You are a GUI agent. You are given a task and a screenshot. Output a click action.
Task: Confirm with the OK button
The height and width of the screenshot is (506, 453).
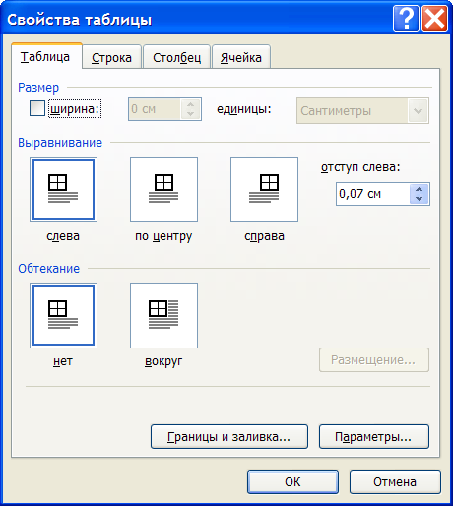[x=292, y=481]
